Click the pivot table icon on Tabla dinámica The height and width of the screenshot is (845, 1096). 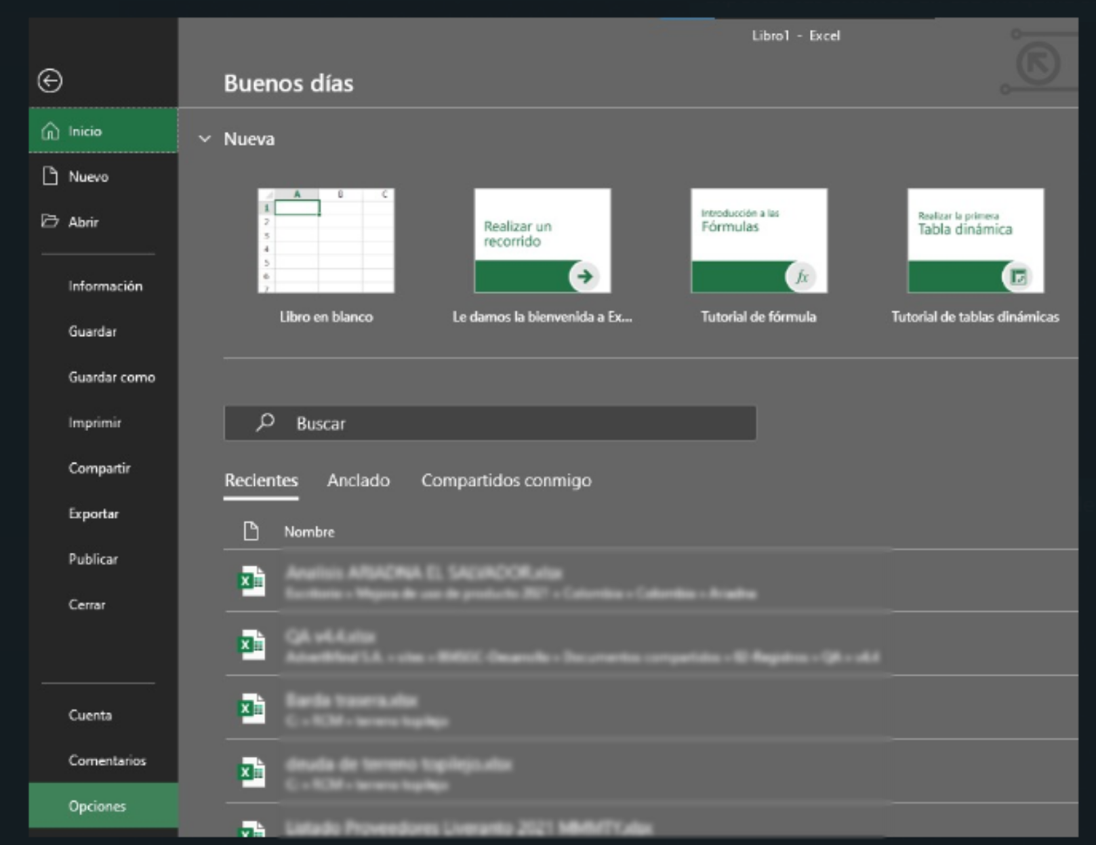1018,276
